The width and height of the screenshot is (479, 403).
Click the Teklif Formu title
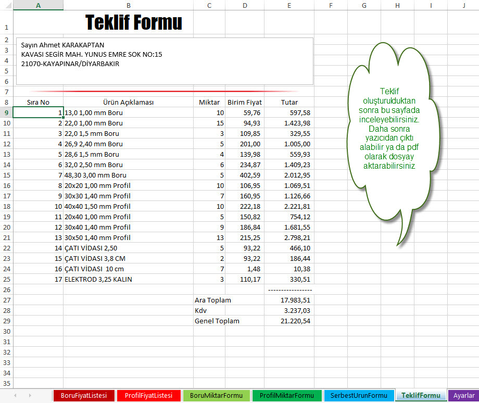133,22
